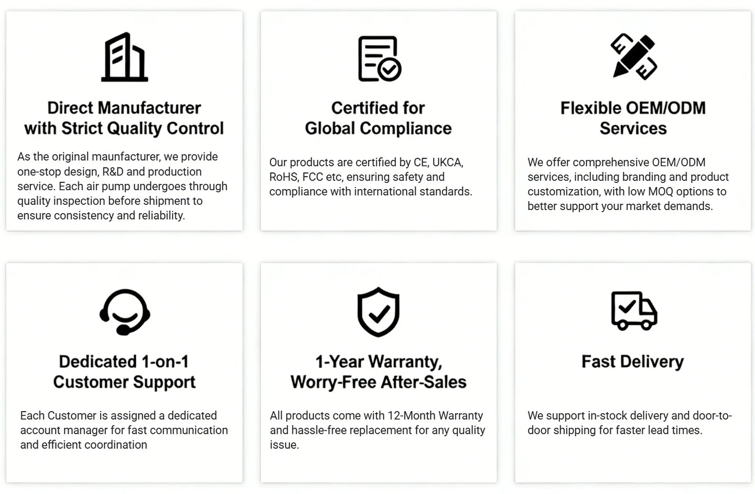This screenshot has width=755, height=494.
Task: Click the paragraph about one-stop design and R&D
Action: tap(123, 186)
